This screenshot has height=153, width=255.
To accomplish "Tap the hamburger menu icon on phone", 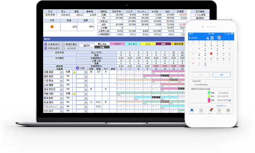I will [x=229, y=110].
